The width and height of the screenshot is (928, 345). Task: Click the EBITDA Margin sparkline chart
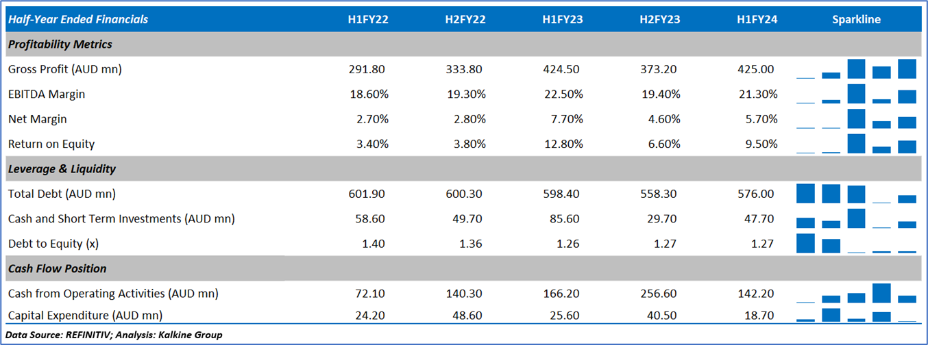856,94
